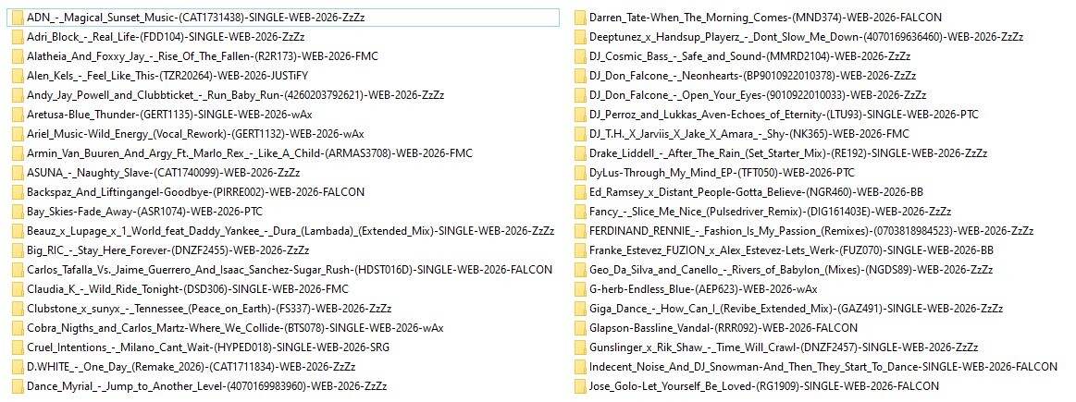This screenshot has height=402, width=1076.
Task: Click folder icon of Bay_Skies-Fade_Away
Action: click(18, 212)
